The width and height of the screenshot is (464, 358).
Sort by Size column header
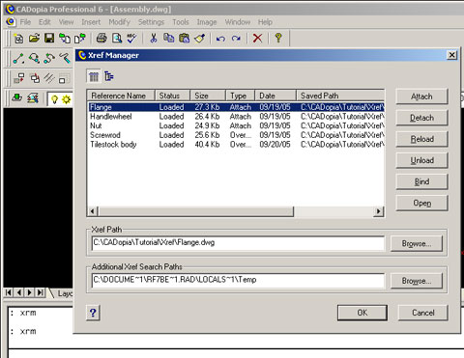[x=208, y=96]
